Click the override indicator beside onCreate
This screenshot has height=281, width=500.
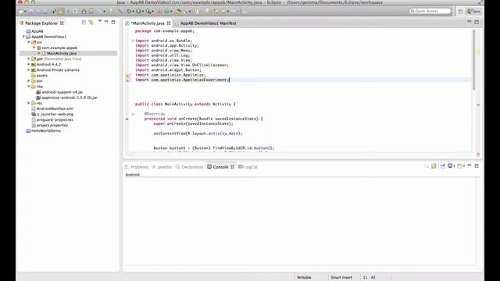pyautogui.click(x=127, y=119)
